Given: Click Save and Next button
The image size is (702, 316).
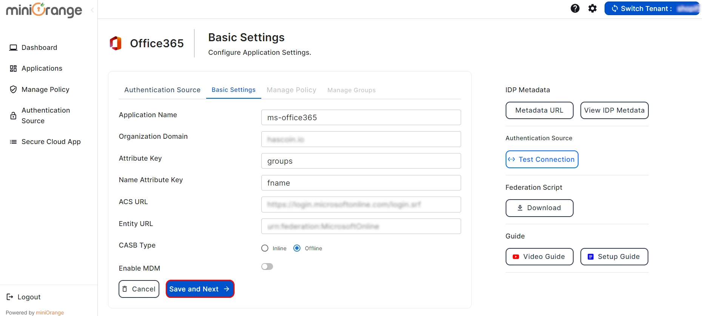Looking at the screenshot, I should [x=200, y=289].
